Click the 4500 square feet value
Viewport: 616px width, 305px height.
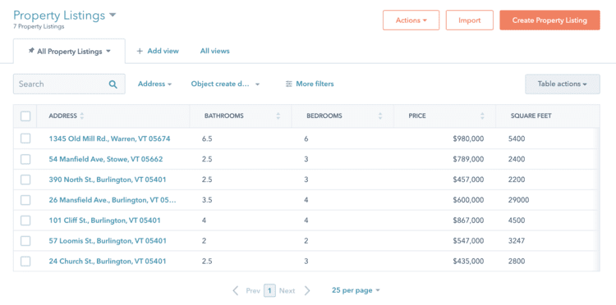pyautogui.click(x=517, y=221)
